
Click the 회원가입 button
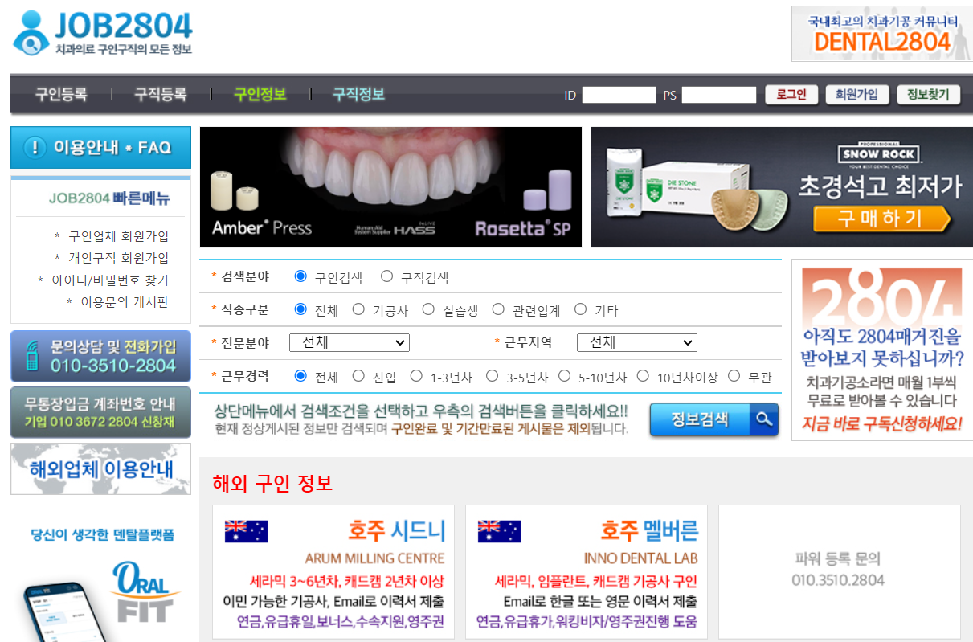point(857,94)
